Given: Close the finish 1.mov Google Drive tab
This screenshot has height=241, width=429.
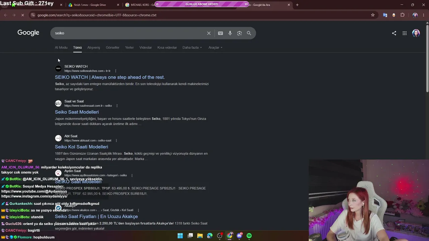Looking at the screenshot, I should (x=118, y=5).
